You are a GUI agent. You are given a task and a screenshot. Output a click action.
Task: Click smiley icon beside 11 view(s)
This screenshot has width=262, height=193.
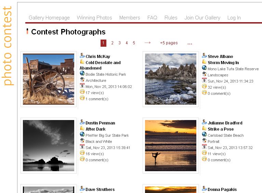tap(204, 153)
